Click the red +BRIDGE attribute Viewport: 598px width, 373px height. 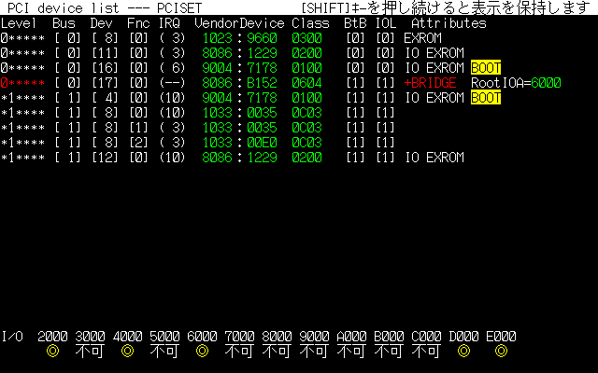pos(430,83)
